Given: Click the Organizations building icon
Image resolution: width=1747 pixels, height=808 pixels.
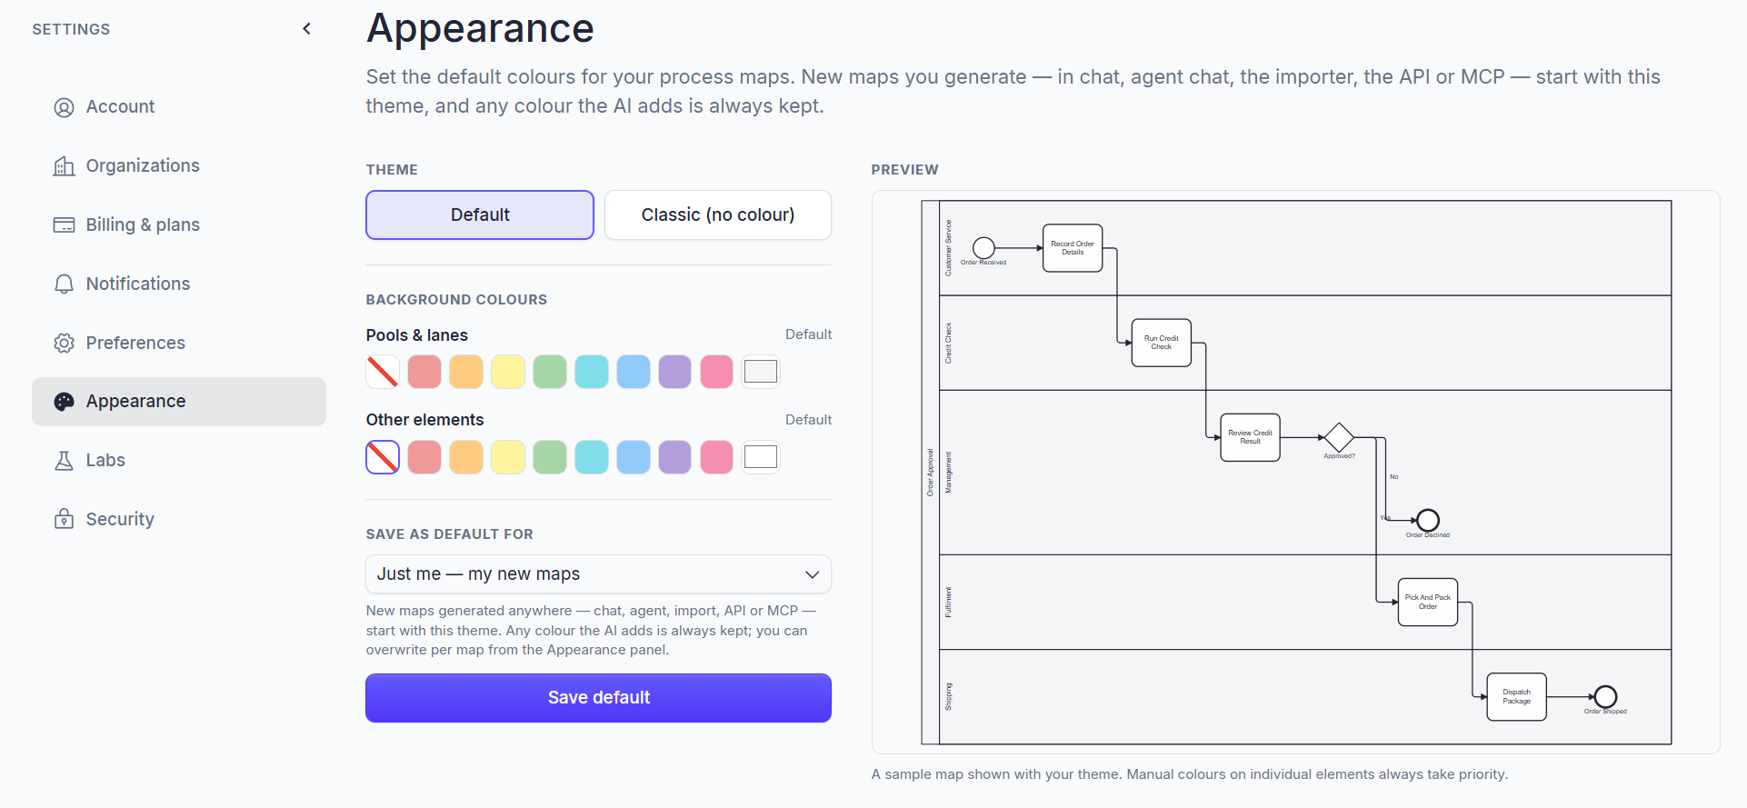Looking at the screenshot, I should (64, 166).
